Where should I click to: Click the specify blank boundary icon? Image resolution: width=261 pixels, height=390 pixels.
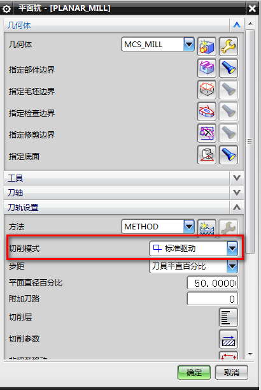207,90
